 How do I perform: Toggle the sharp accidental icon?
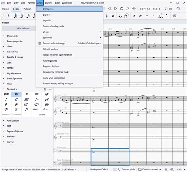coord(107,16)
